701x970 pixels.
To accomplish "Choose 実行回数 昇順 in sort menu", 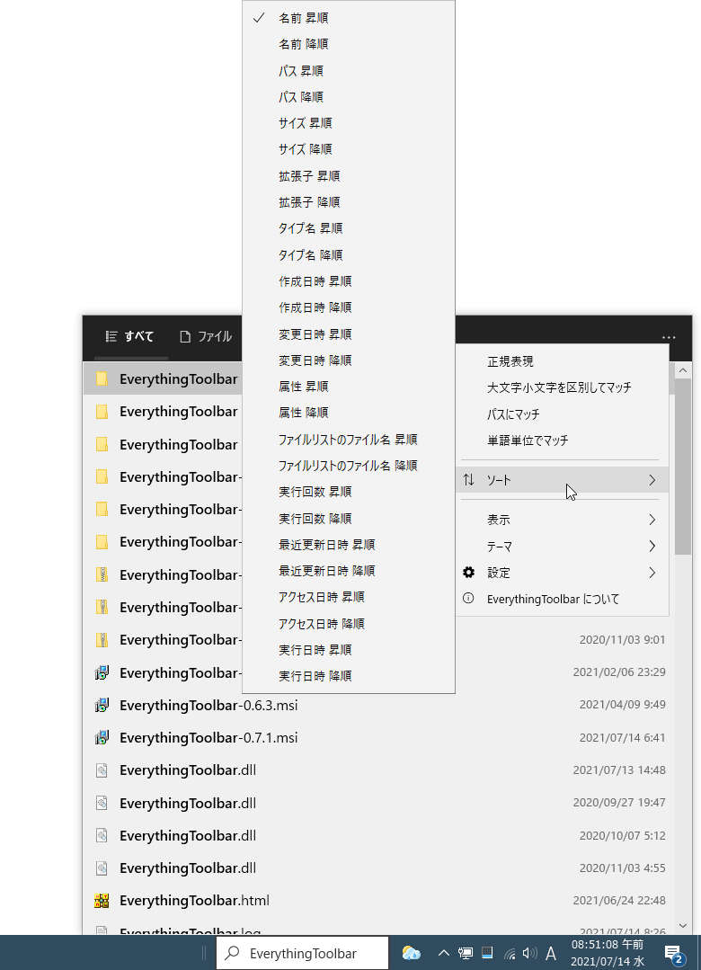I will tap(349, 492).
